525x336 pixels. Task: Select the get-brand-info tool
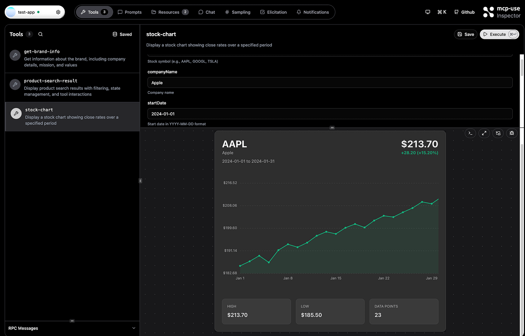click(x=72, y=58)
